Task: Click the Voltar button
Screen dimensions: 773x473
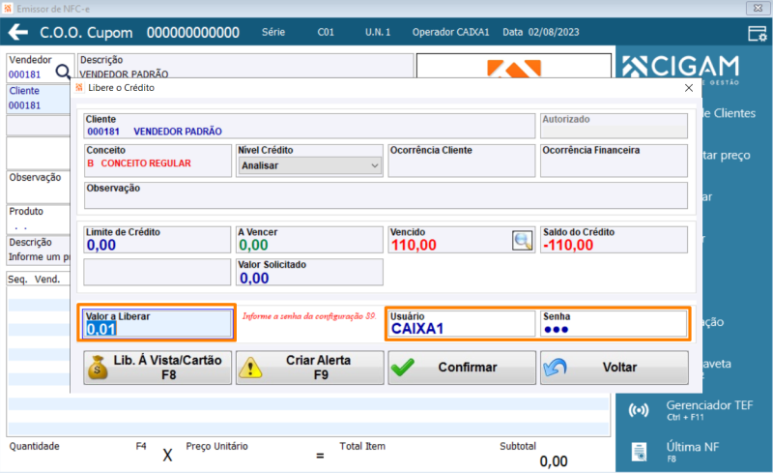Action: coord(615,368)
